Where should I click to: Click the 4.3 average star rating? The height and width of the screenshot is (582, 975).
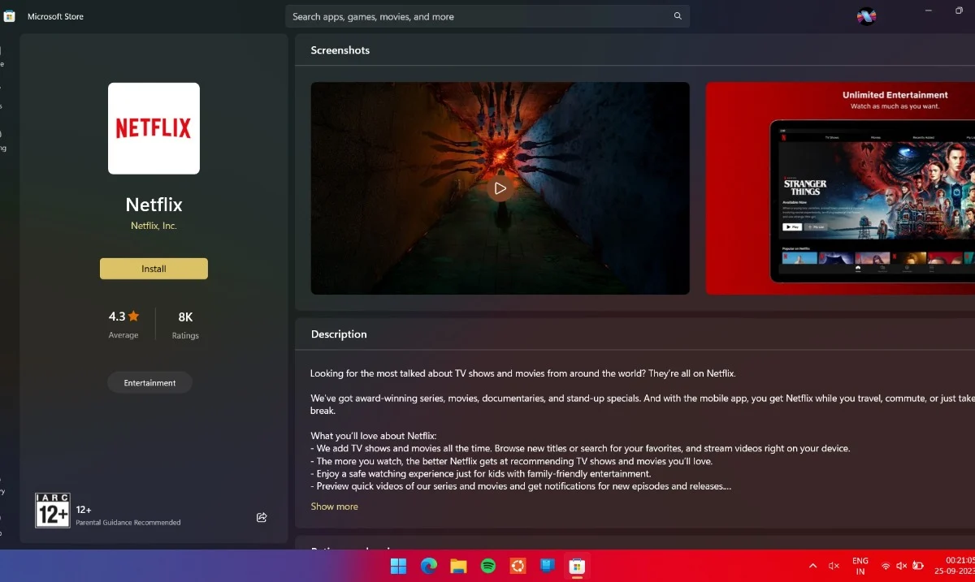(x=123, y=317)
